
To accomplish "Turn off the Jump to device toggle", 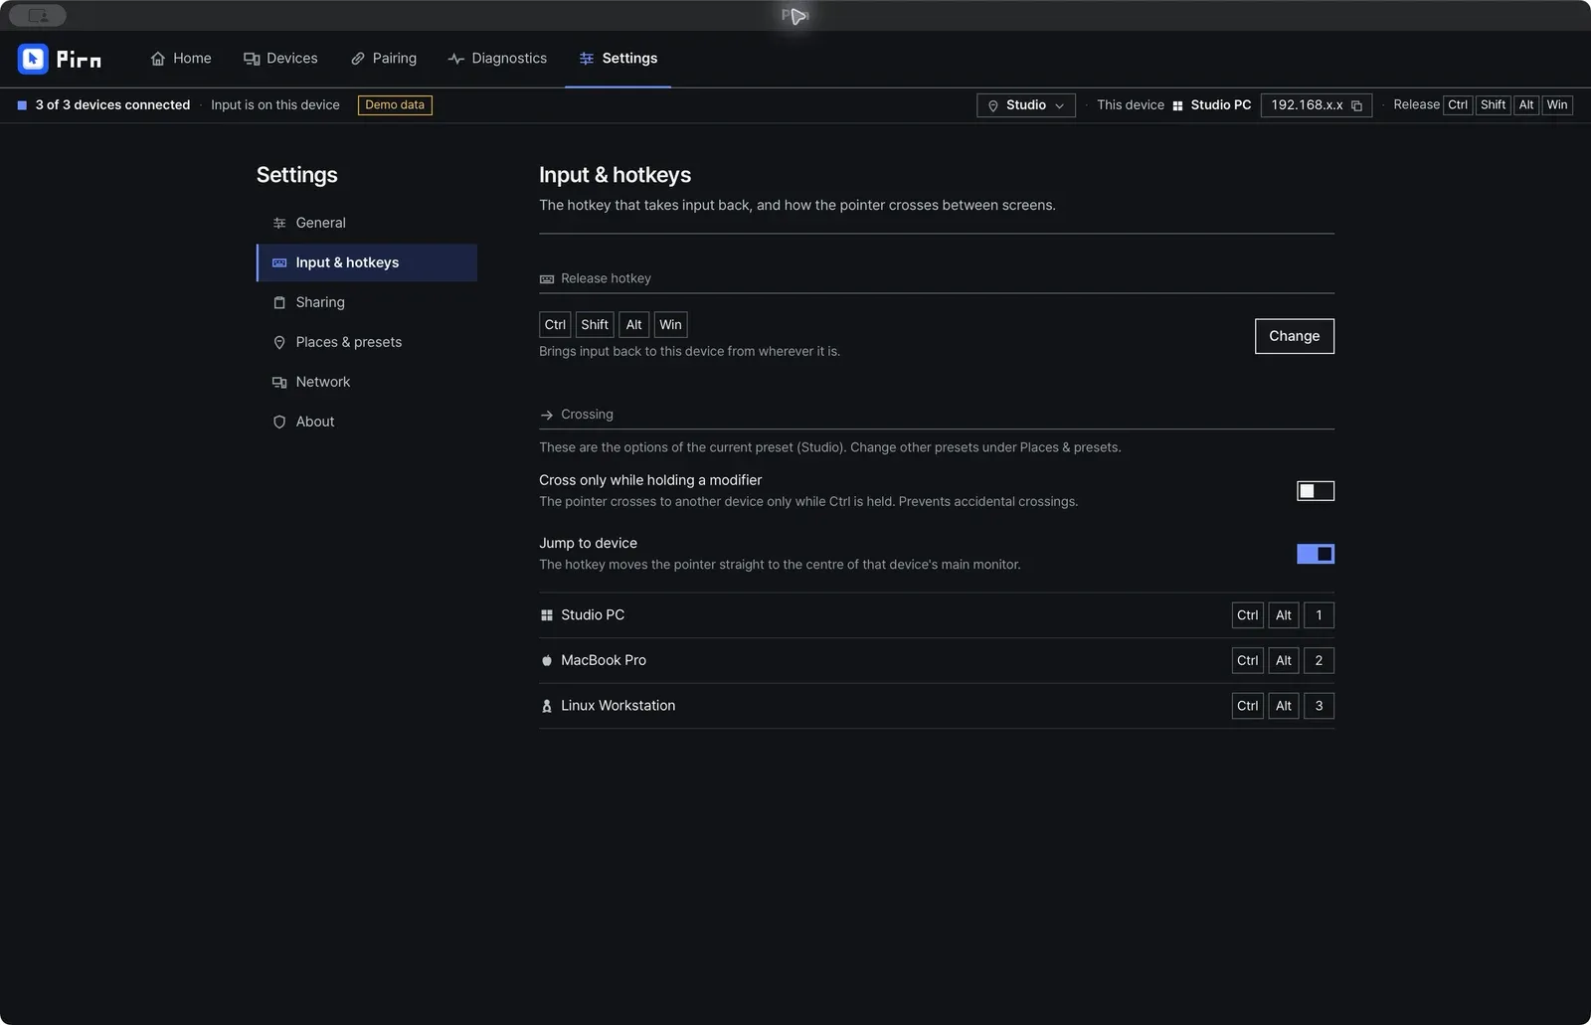I will click(1315, 554).
